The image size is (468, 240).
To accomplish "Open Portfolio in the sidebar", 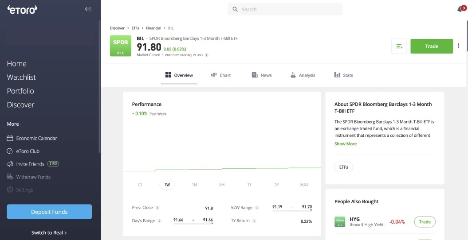I will pos(20,91).
